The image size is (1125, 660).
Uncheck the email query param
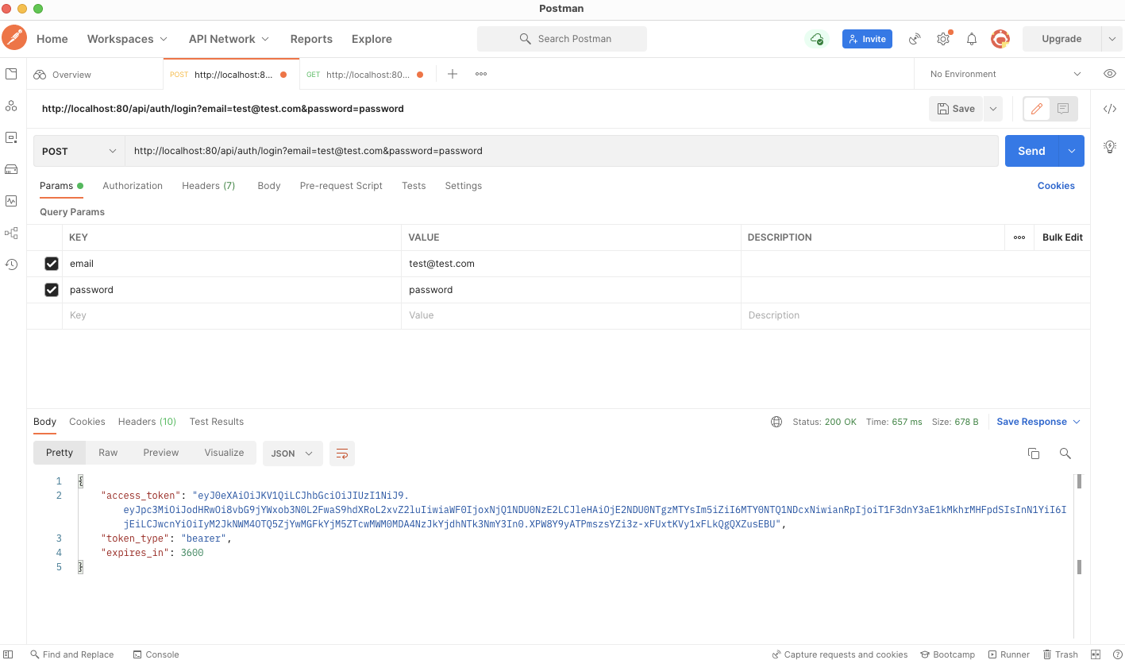(x=52, y=264)
